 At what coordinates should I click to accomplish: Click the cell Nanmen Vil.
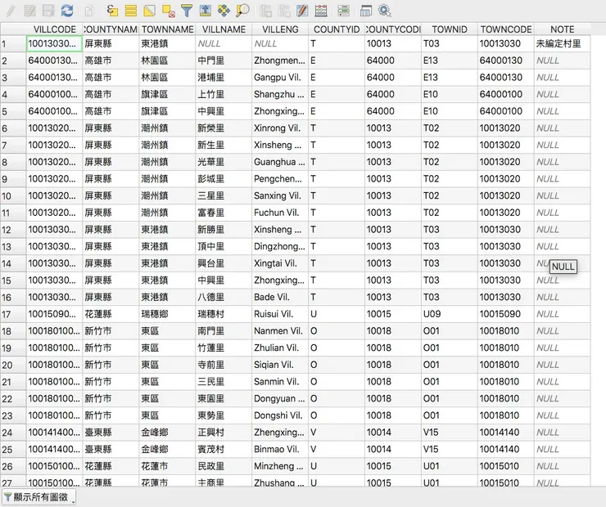(280, 331)
